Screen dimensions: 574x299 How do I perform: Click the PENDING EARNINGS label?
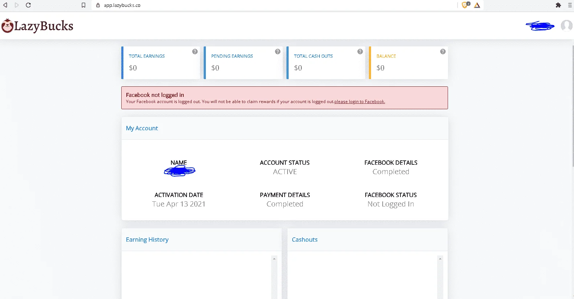[232, 56]
